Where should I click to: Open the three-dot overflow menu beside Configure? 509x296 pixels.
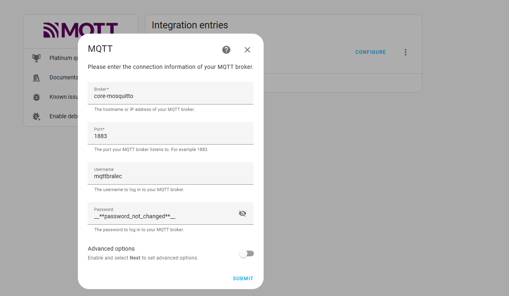(405, 52)
